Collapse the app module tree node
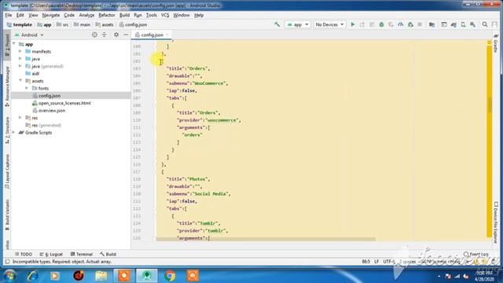The image size is (503, 283). point(14,44)
